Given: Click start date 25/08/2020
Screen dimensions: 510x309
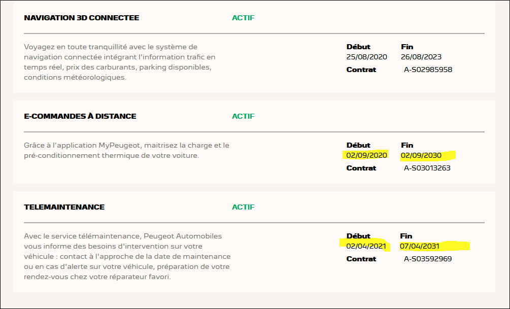Looking at the screenshot, I should click(366, 57).
